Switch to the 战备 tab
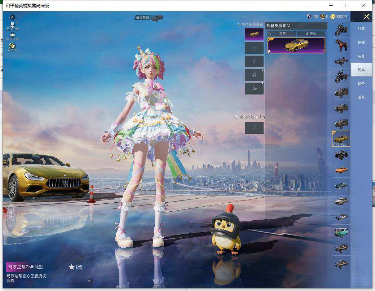This screenshot has height=291, width=375. 361,83
